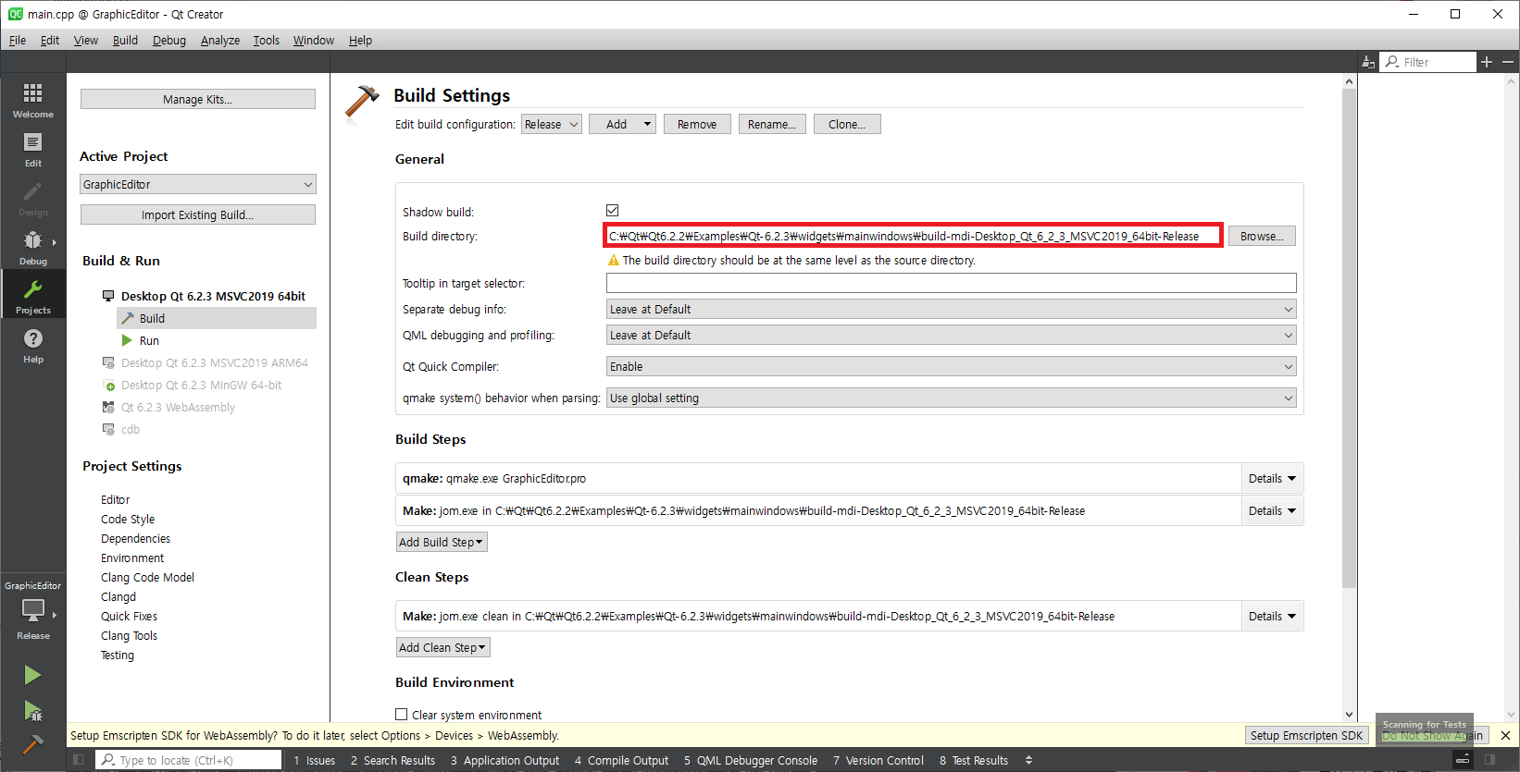Click the filter options icon beside Filter
The height and width of the screenshot is (772, 1520).
point(1368,62)
